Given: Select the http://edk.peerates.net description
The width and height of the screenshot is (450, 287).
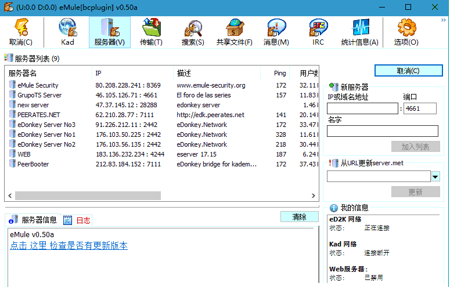Looking at the screenshot, I should [x=210, y=115].
